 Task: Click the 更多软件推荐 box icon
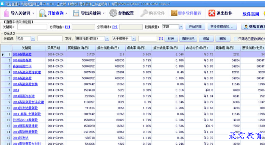pos(174,13)
